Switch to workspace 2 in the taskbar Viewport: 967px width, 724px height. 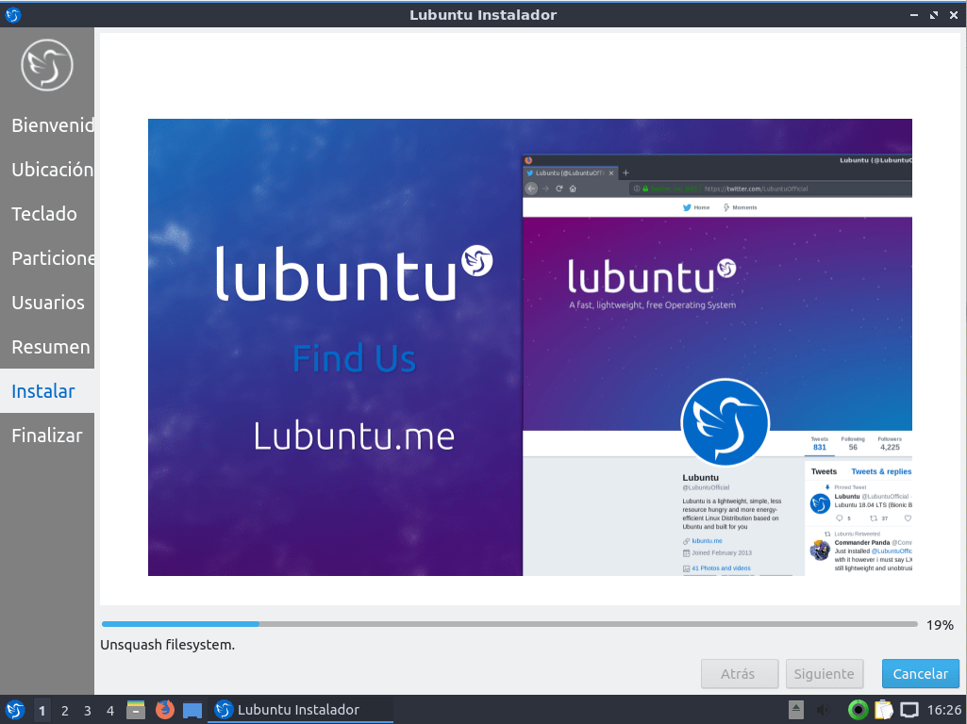click(63, 710)
